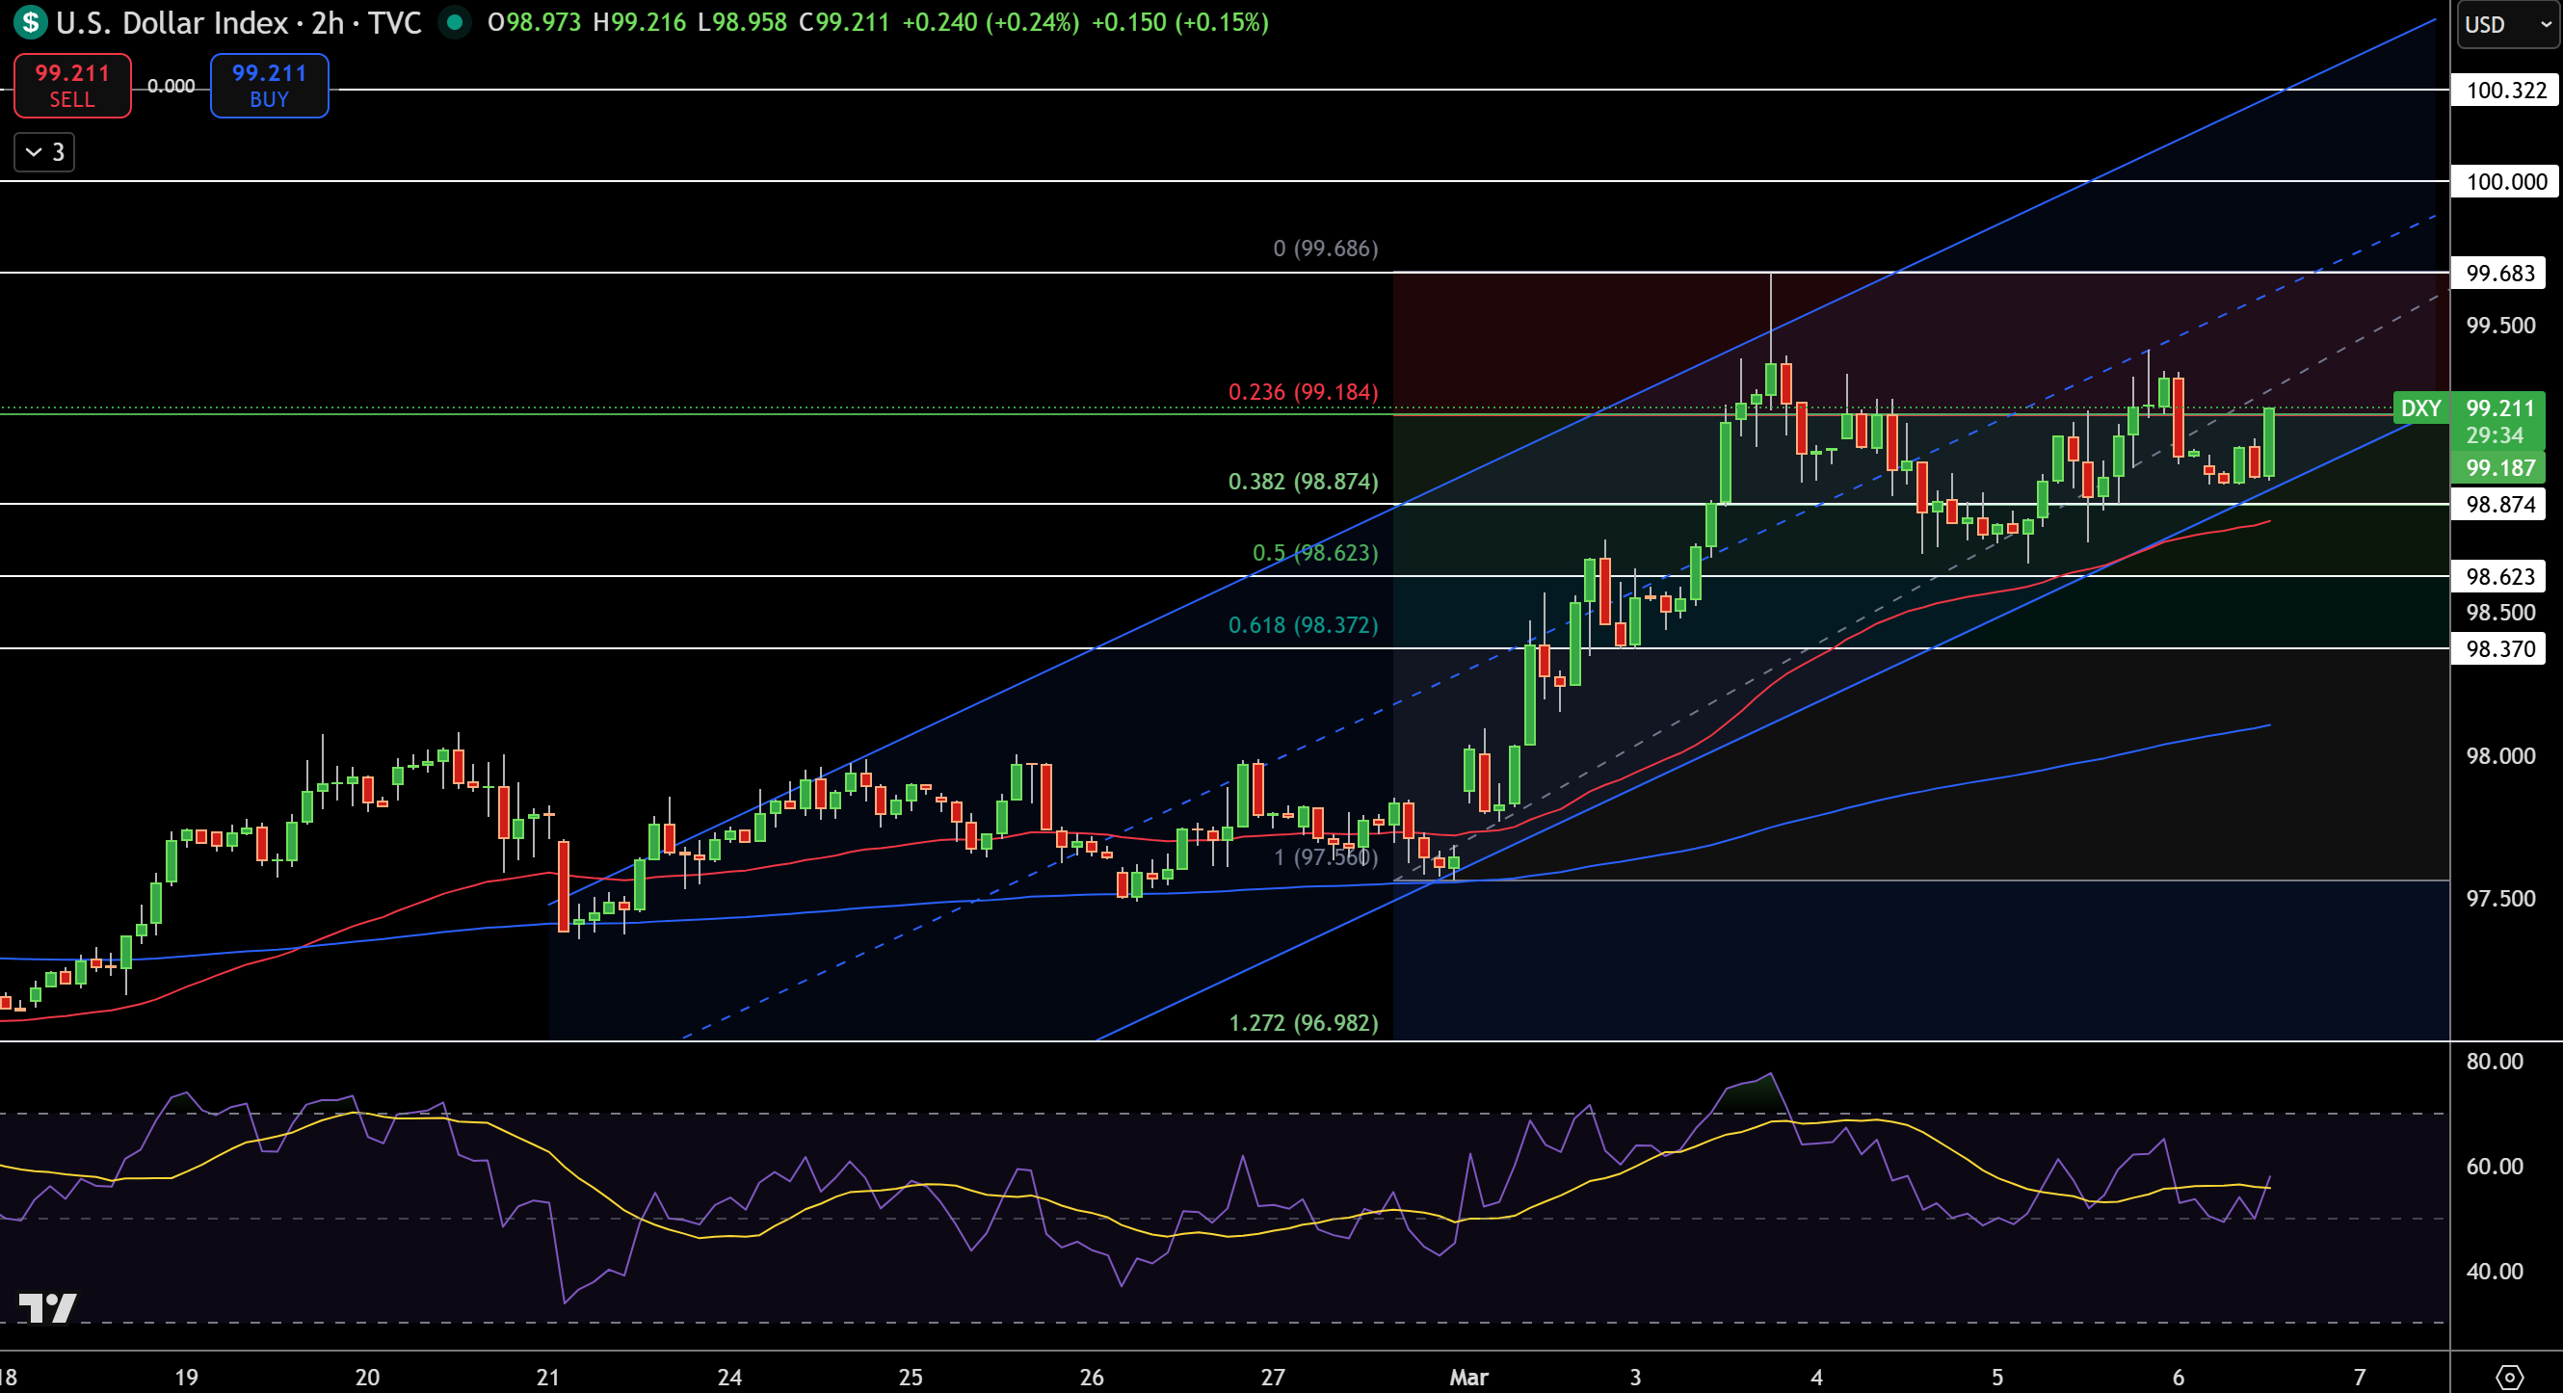Click the Mar date on time axis

(1468, 1379)
